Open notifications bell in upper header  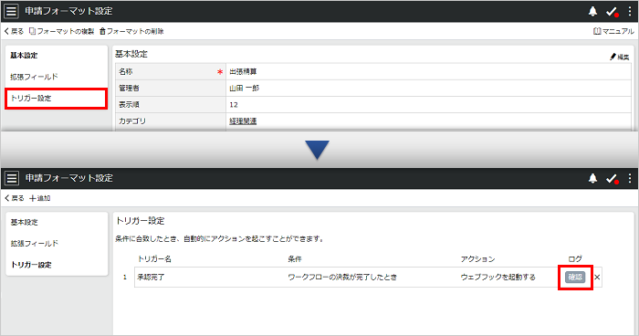coord(592,12)
